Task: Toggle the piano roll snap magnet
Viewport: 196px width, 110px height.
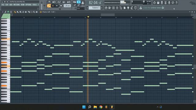Action: point(8,12)
